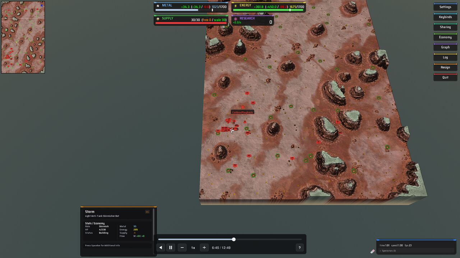Click the Resign button
Screen dimensions: 460x258
tap(445, 67)
